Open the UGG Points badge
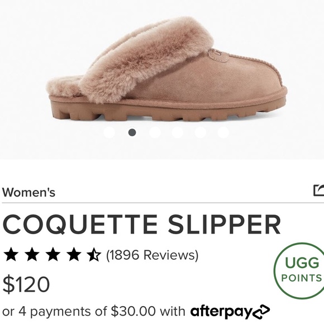Image resolution: width=324 pixels, height=324 pixels. [299, 271]
